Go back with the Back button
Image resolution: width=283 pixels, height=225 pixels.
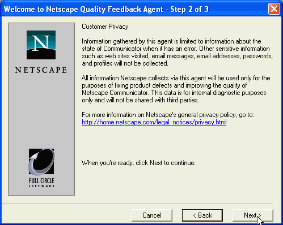[x=202, y=215]
